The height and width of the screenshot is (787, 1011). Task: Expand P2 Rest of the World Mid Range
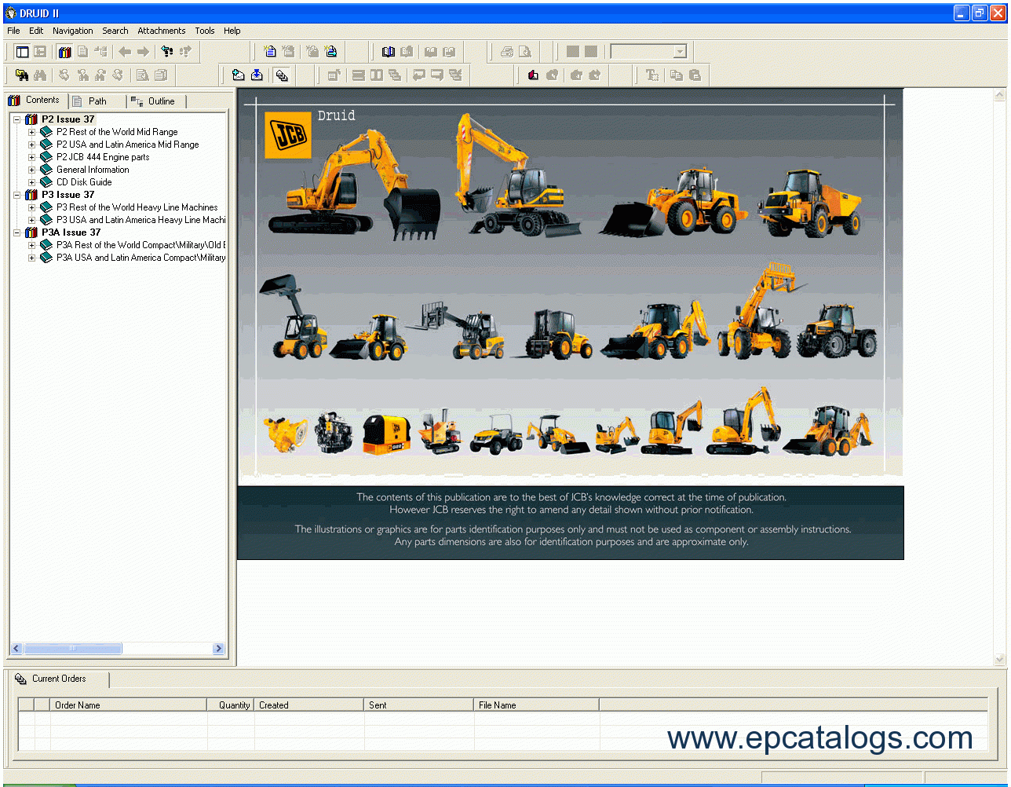[x=32, y=132]
